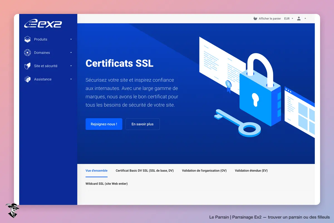Viewport: 334px width, 223px height.
Task: Click the user account icon
Action: point(299,19)
